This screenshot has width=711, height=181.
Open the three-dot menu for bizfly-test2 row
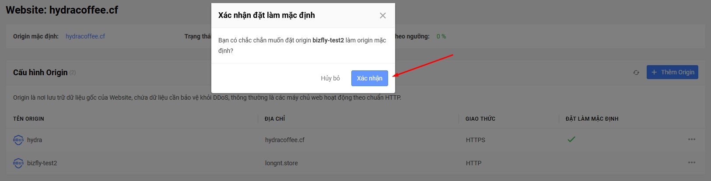point(692,163)
